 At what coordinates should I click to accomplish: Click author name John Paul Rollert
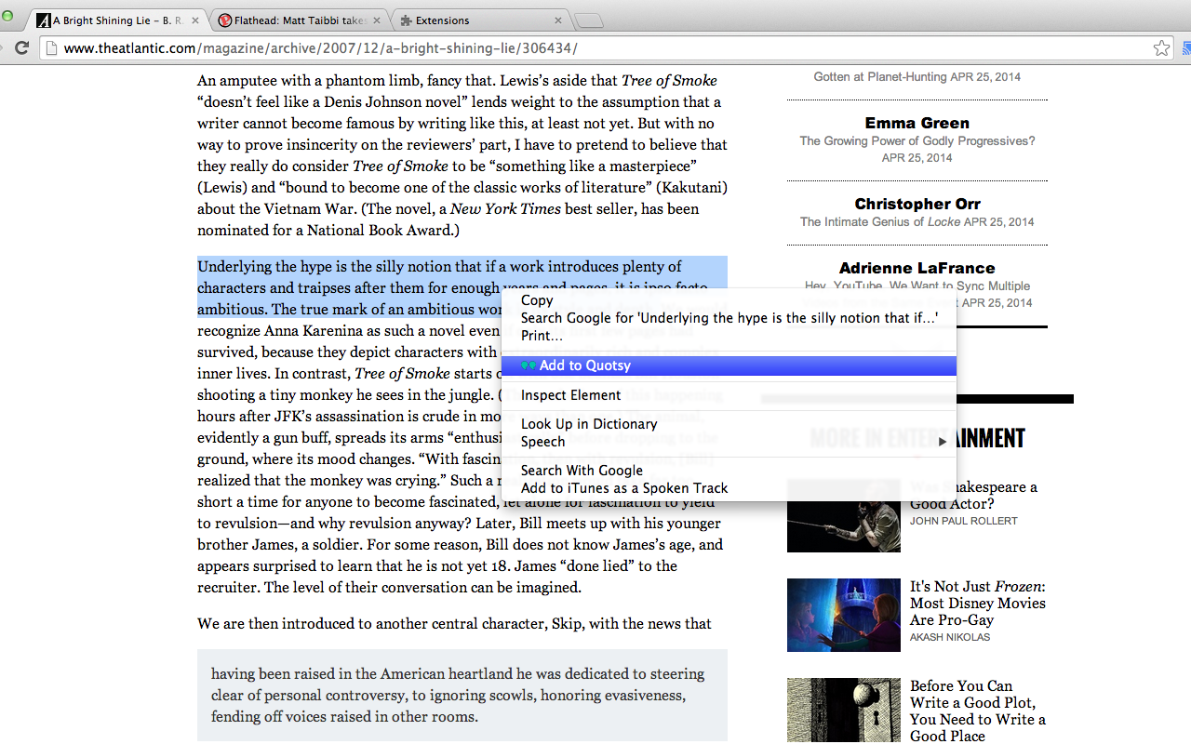click(963, 522)
